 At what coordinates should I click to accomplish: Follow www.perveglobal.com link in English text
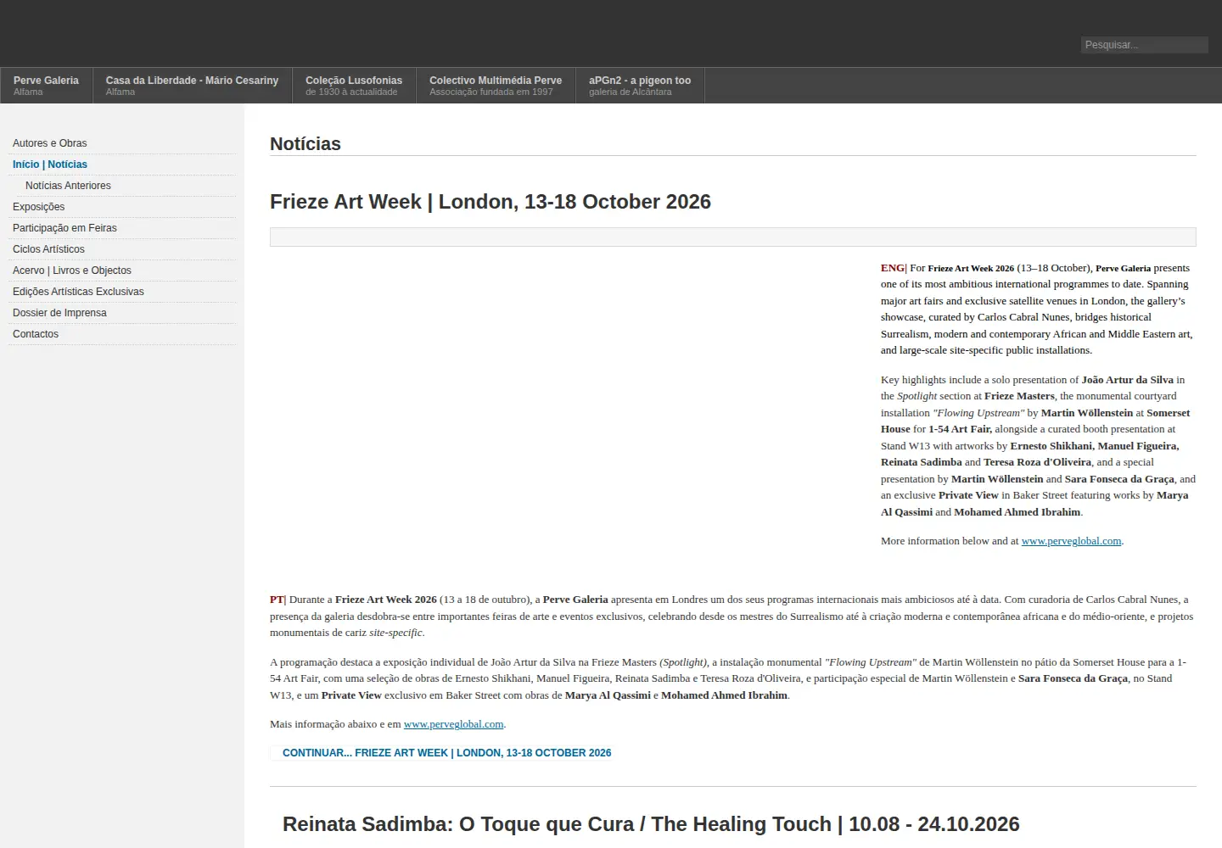(1071, 541)
